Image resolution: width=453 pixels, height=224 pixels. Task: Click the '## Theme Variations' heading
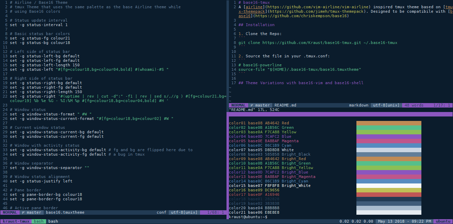pos(301,83)
